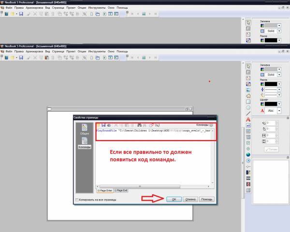Expand the Abc font style dropdown

pos(280,110)
